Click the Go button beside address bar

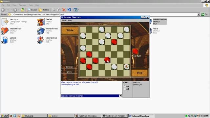tap(204, 14)
